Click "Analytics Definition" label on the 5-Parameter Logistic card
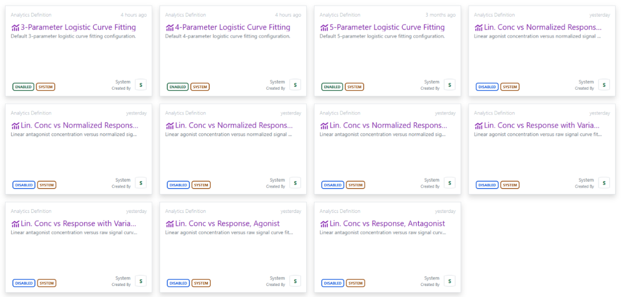 pyautogui.click(x=340, y=15)
